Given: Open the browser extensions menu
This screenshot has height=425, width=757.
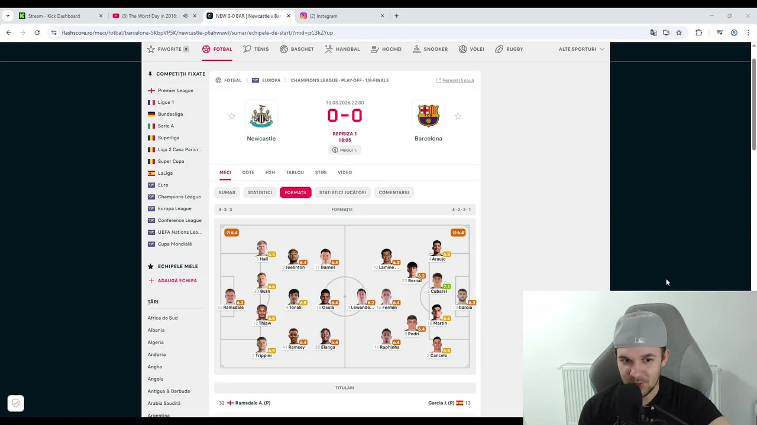Looking at the screenshot, I should (698, 32).
